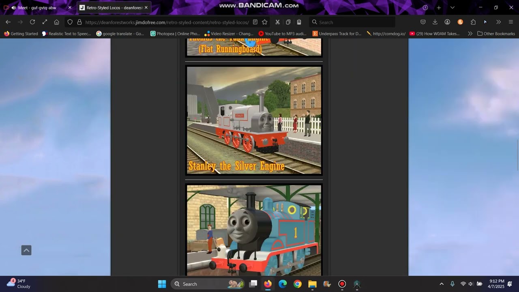Bookmark this page with the star icon
The width and height of the screenshot is (519, 292).
(x=265, y=22)
